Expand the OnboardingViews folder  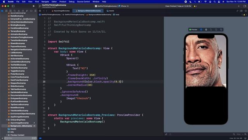tap(7, 120)
